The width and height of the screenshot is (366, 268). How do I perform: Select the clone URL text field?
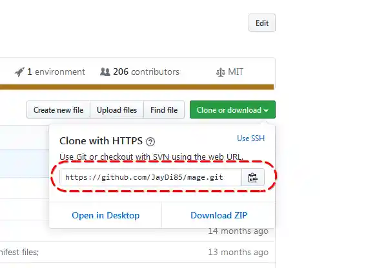(x=151, y=178)
